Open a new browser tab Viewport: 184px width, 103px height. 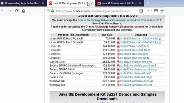[147, 3]
